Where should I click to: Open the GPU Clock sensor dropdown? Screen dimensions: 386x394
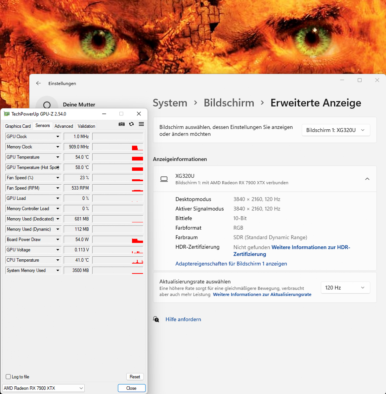coord(58,137)
